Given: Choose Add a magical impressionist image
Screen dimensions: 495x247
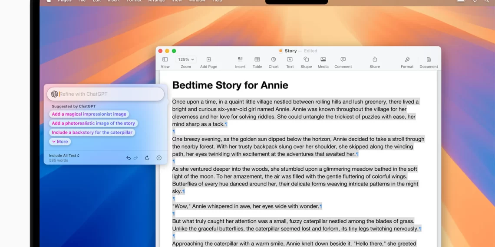Looking at the screenshot, I should (x=89, y=114).
